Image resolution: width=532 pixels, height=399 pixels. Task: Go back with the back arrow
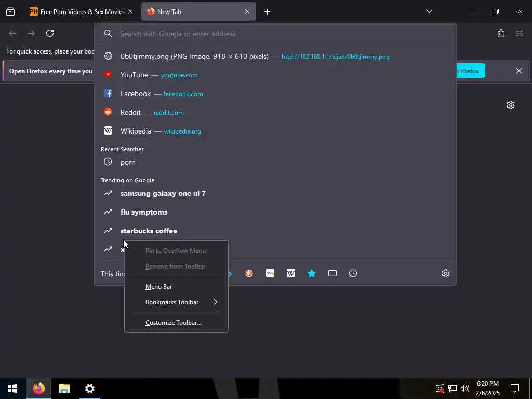(x=12, y=33)
